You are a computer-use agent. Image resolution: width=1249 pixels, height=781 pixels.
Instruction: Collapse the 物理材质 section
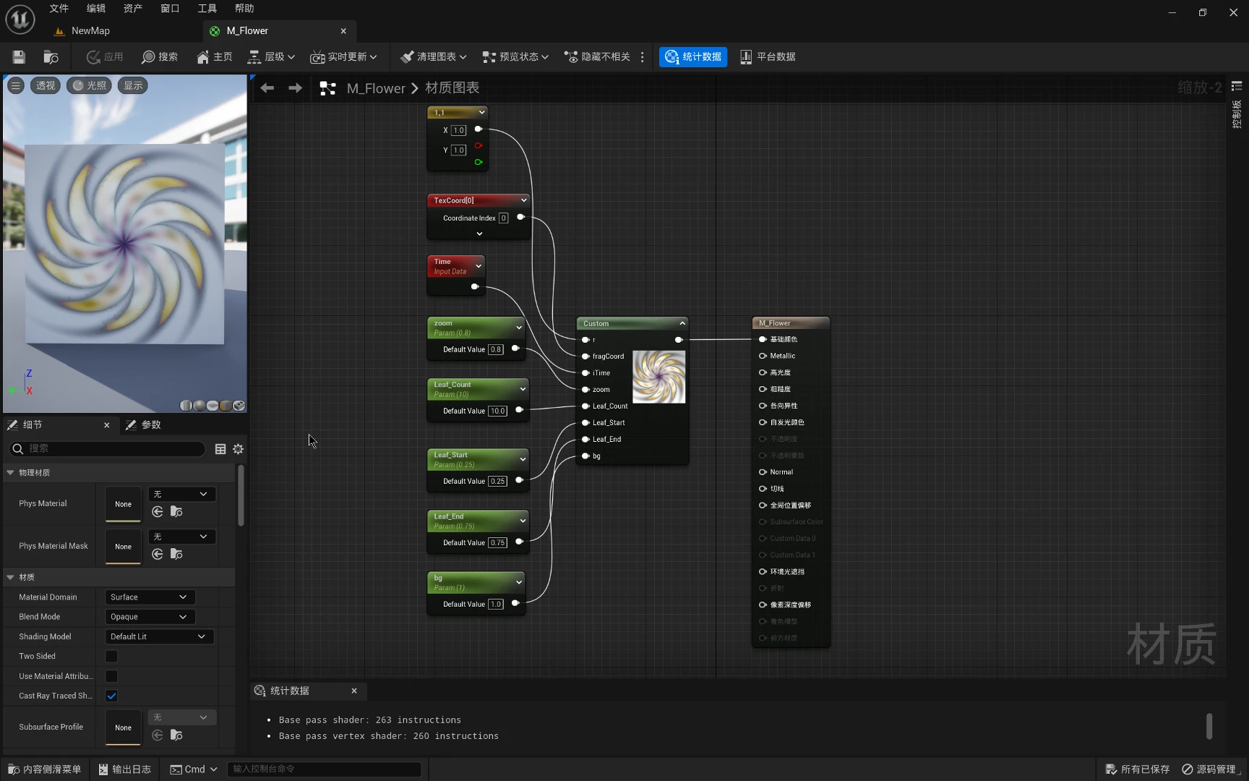point(10,473)
